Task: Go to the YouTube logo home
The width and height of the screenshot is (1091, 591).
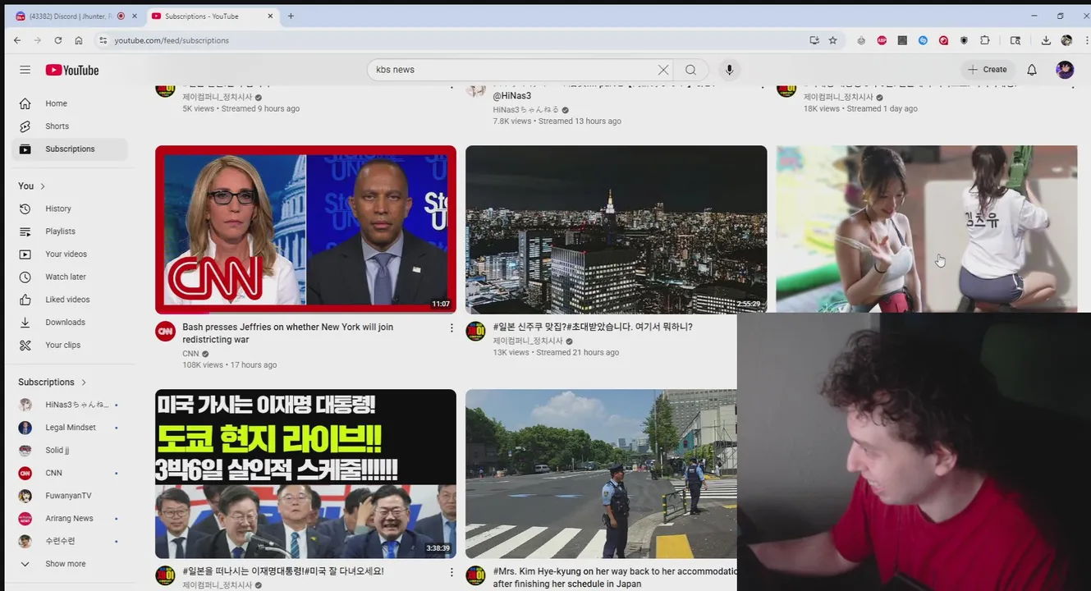Action: click(72, 70)
